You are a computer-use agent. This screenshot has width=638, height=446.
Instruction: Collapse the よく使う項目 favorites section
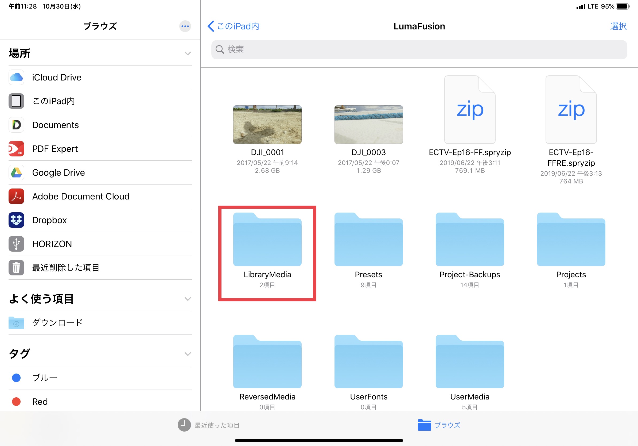[x=188, y=299]
